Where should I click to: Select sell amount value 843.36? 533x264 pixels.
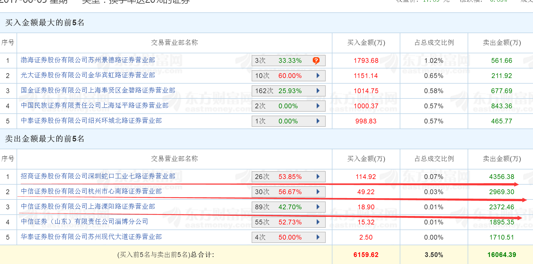(x=502, y=106)
